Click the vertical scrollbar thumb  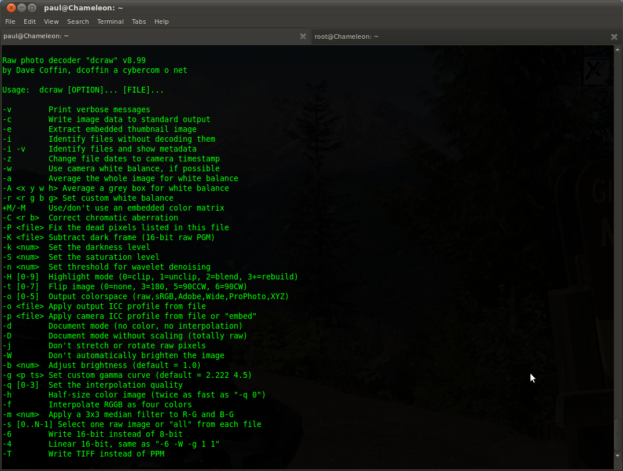click(617, 435)
